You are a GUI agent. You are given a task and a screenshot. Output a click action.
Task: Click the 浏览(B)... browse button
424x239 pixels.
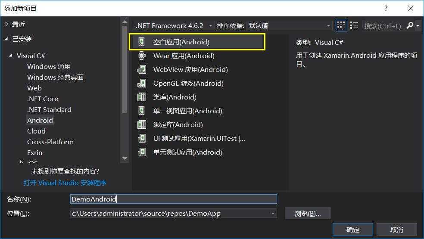click(308, 214)
